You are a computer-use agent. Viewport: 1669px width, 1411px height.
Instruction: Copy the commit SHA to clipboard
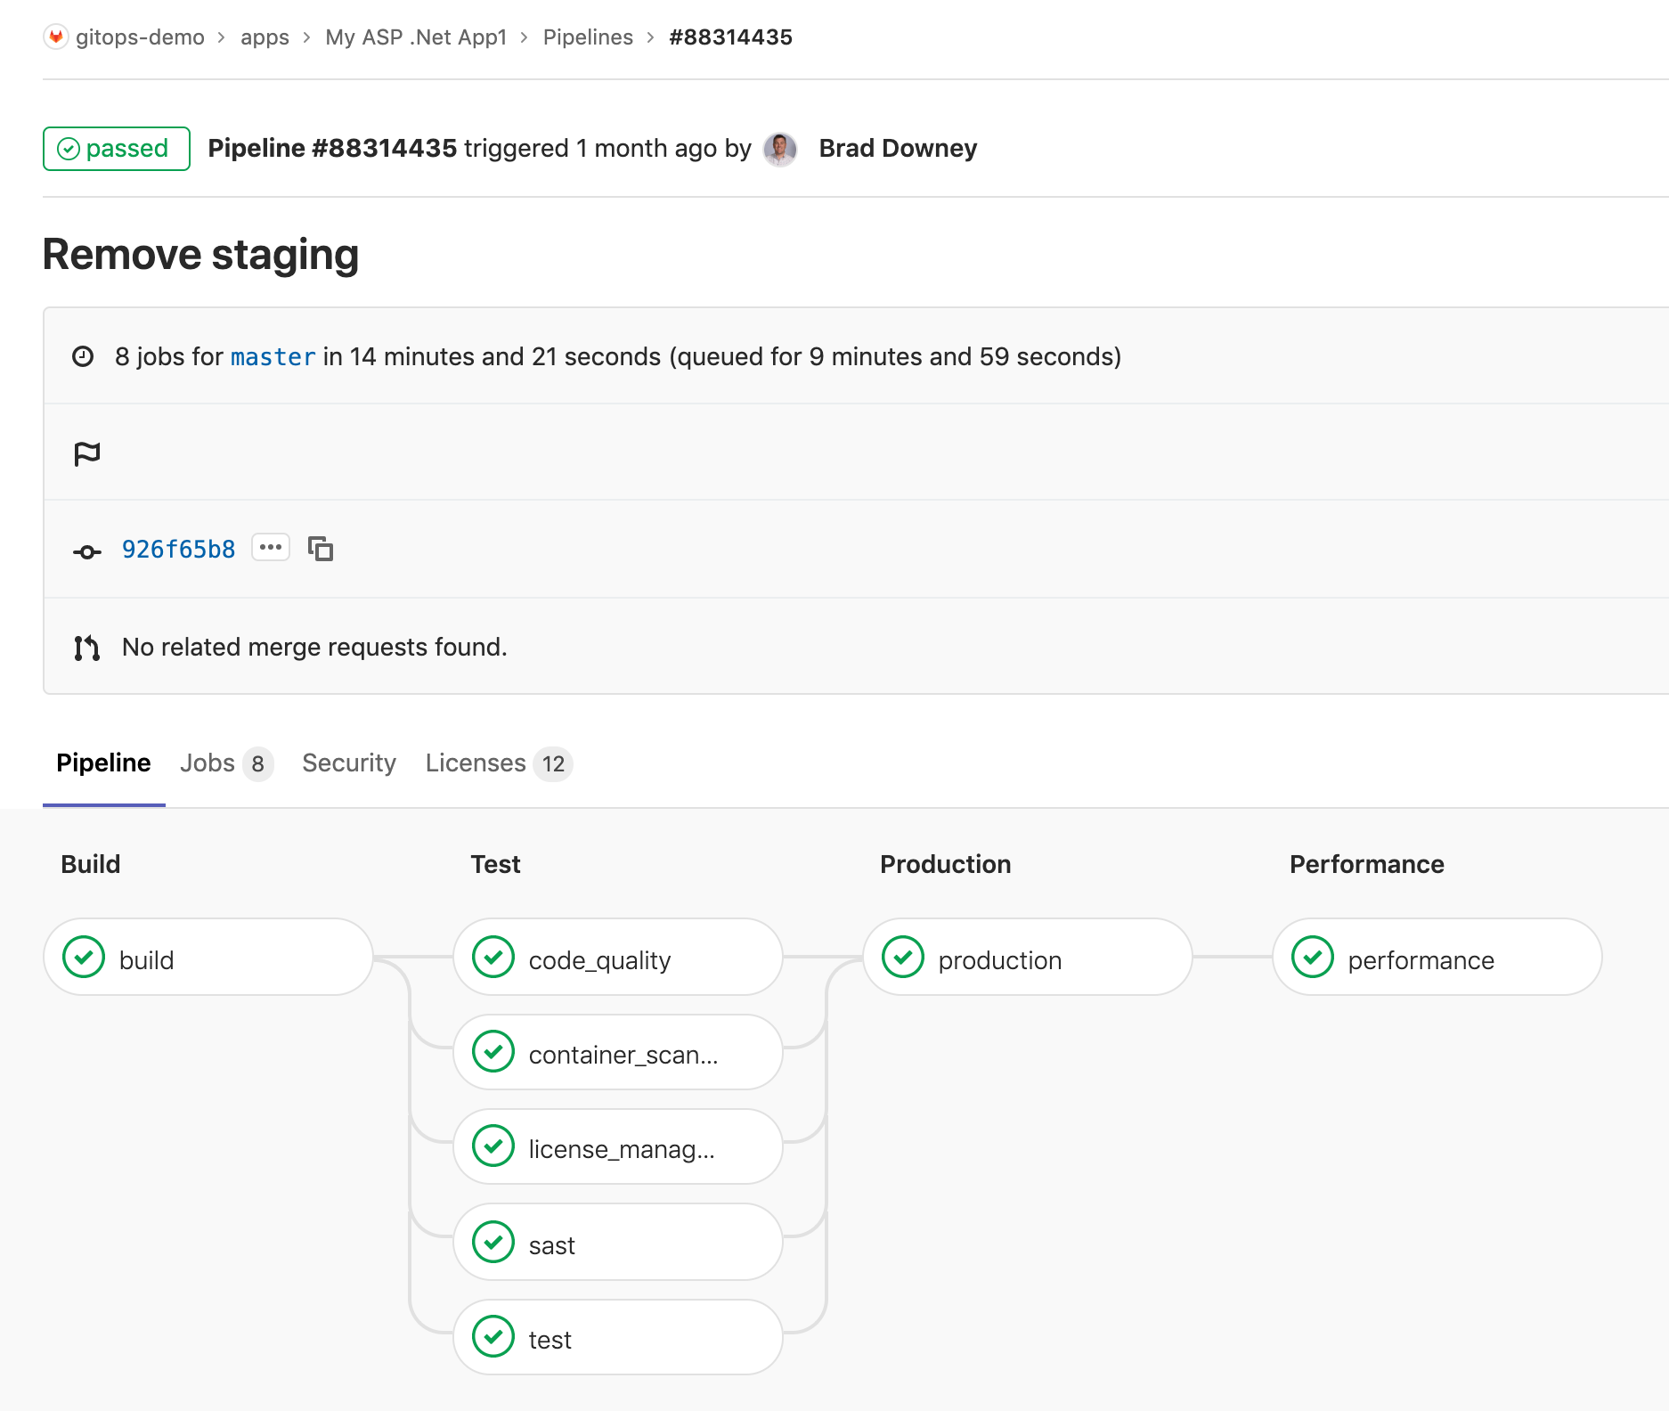[x=321, y=549]
